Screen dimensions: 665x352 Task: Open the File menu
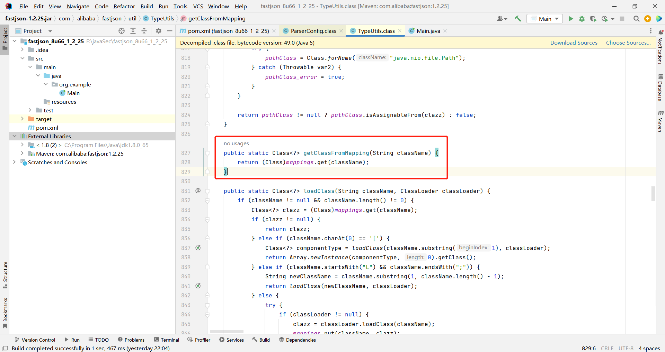(x=24, y=6)
